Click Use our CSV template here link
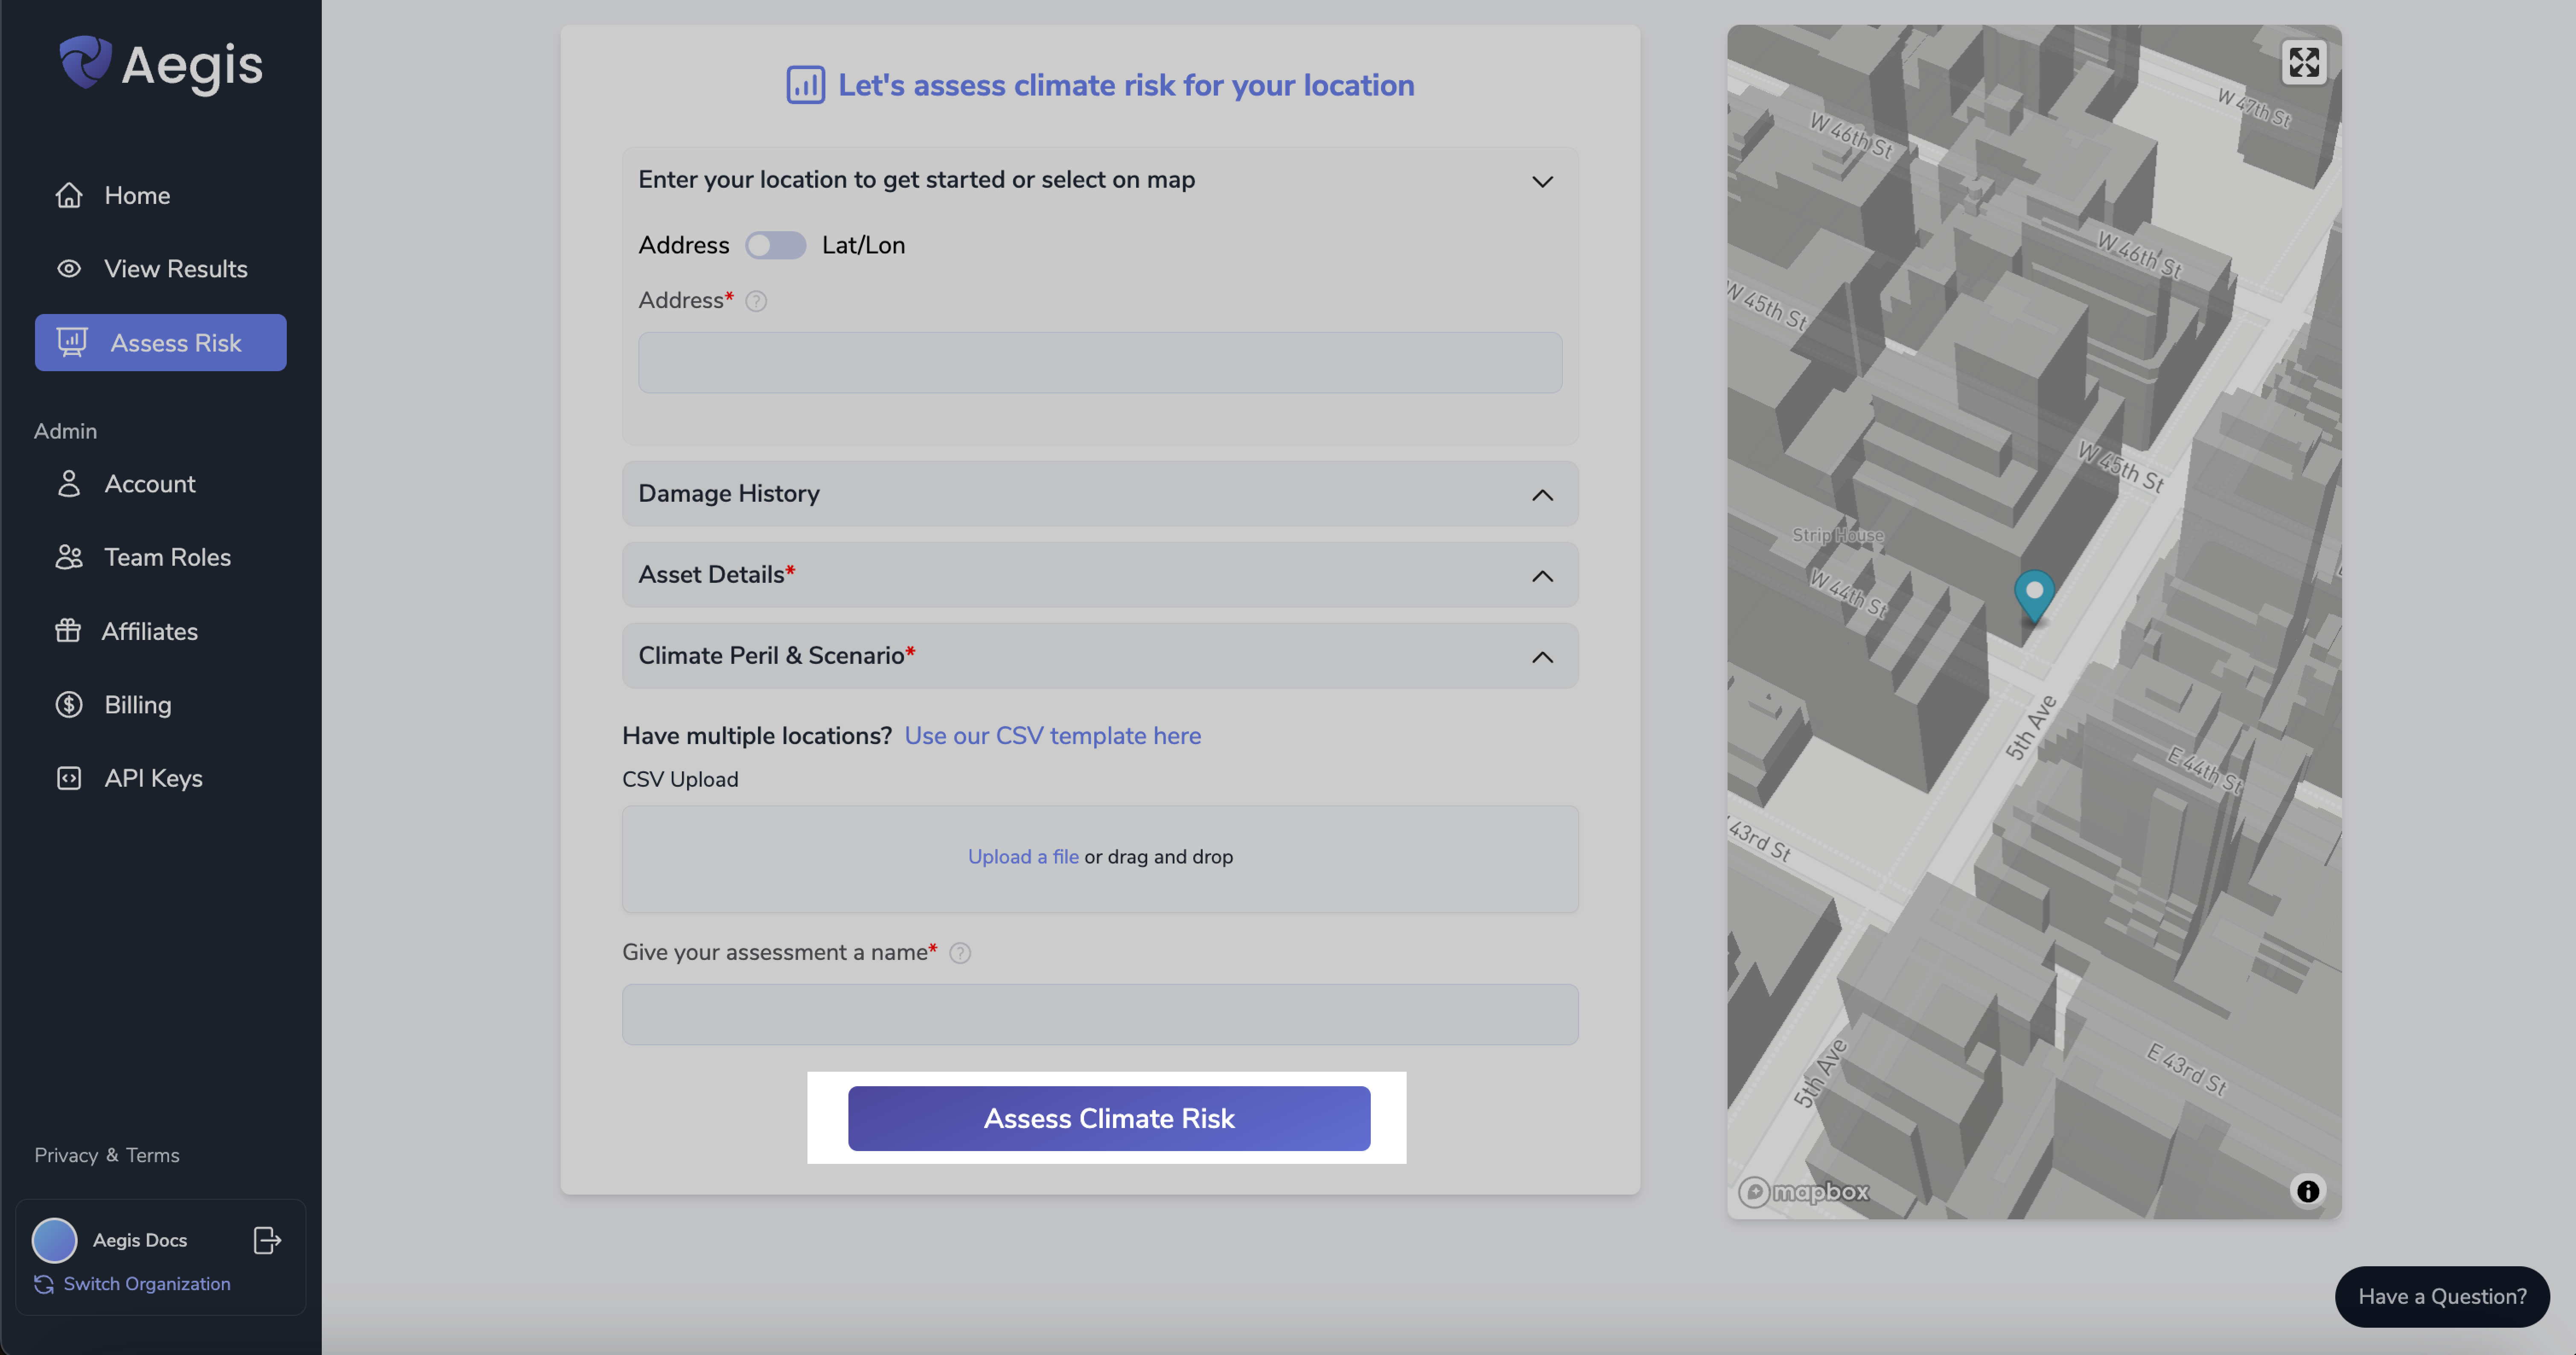Viewport: 2576px width, 1355px height. [x=1051, y=736]
